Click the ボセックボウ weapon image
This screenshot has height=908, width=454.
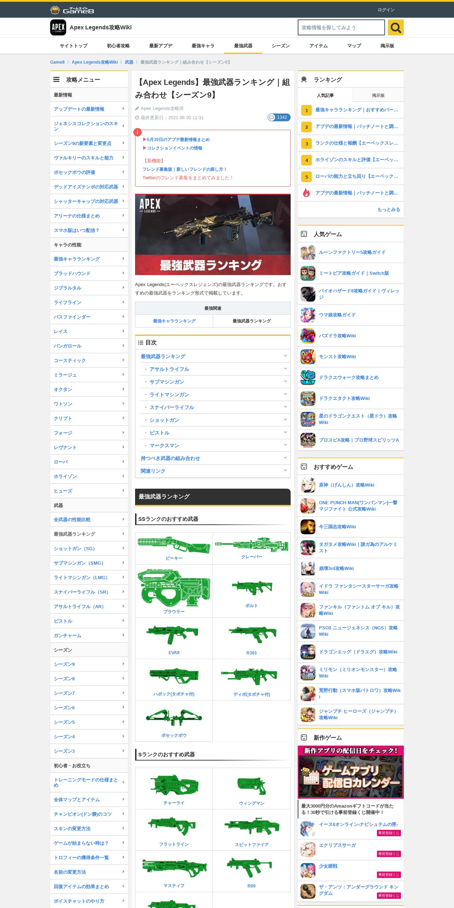tap(174, 717)
